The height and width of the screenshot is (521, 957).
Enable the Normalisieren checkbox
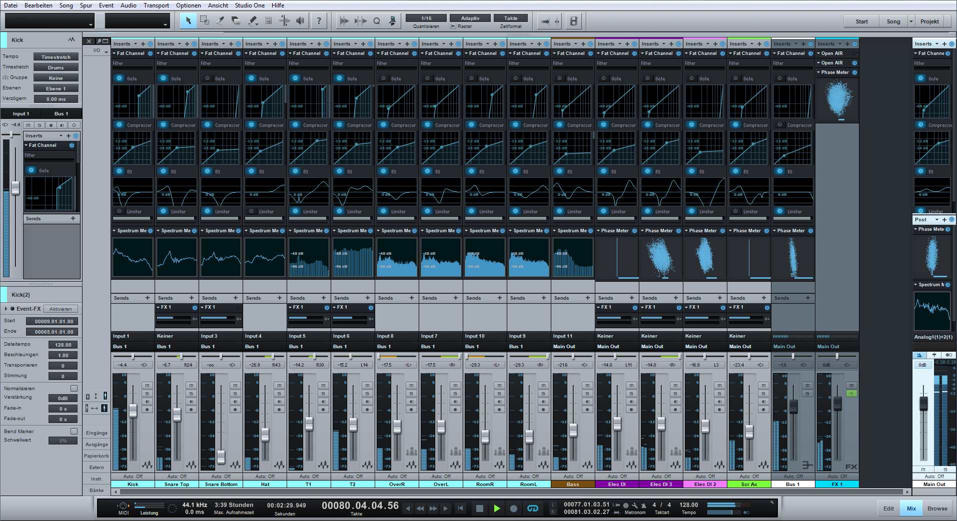pyautogui.click(x=74, y=388)
